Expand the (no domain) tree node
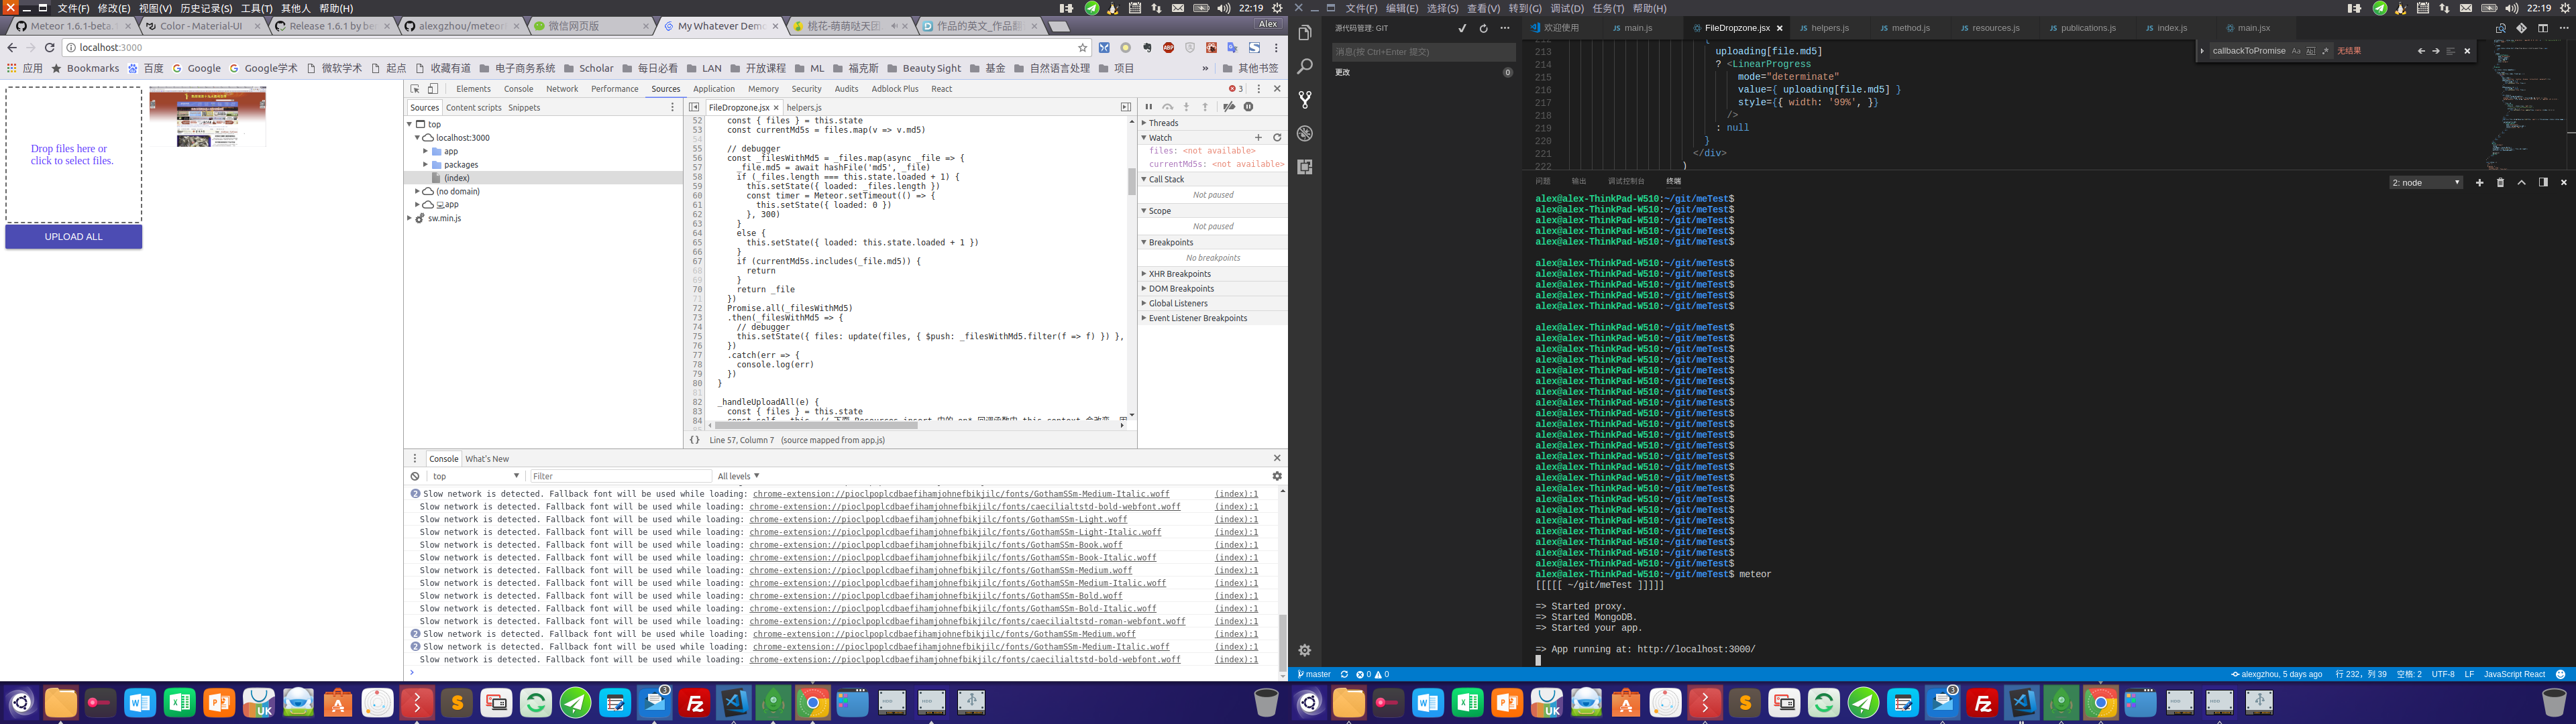Viewport: 2576px width, 724px height. 417,191
